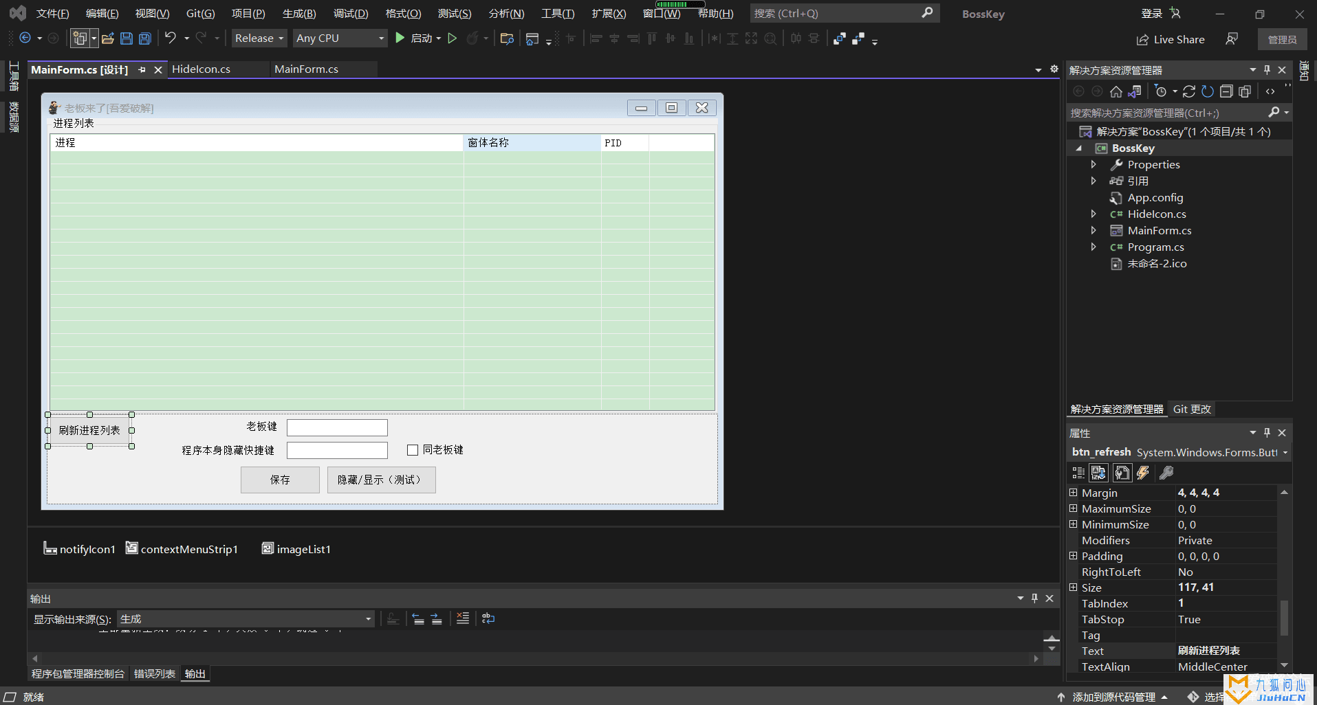Screen dimensions: 1317x705
Task: Click the feedback icon next to Live Share
Action: click(x=1232, y=39)
